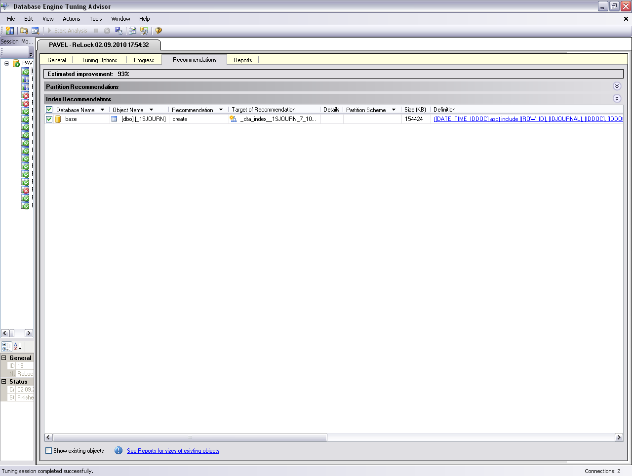Enable the Show existing objects checkbox
Image resolution: width=632 pixels, height=476 pixels.
49,450
